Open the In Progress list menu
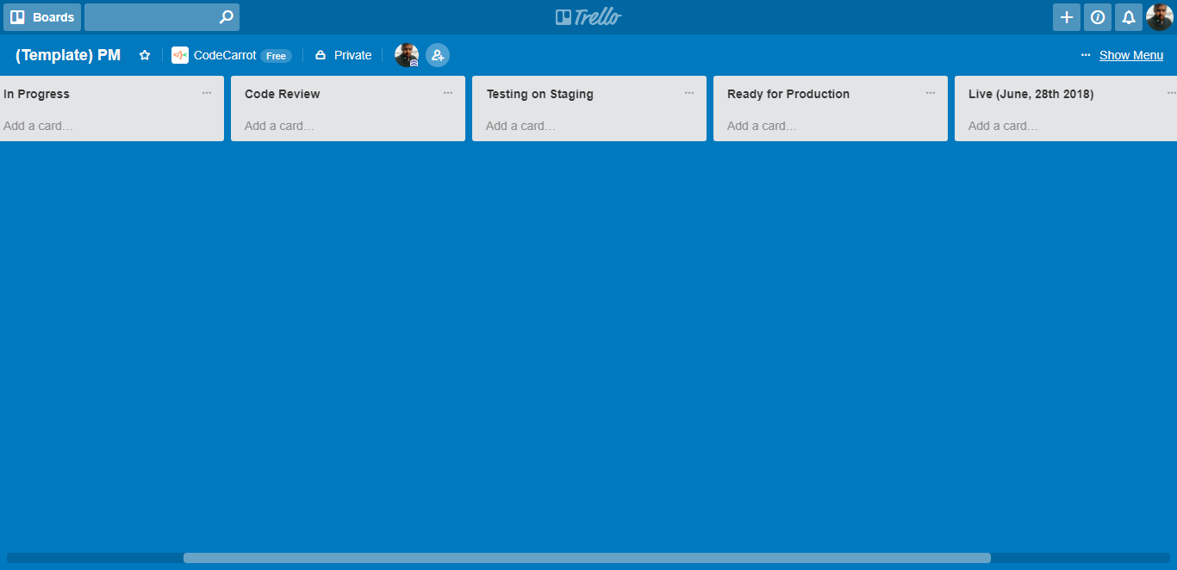Viewport: 1177px width, 570px height. (x=206, y=92)
